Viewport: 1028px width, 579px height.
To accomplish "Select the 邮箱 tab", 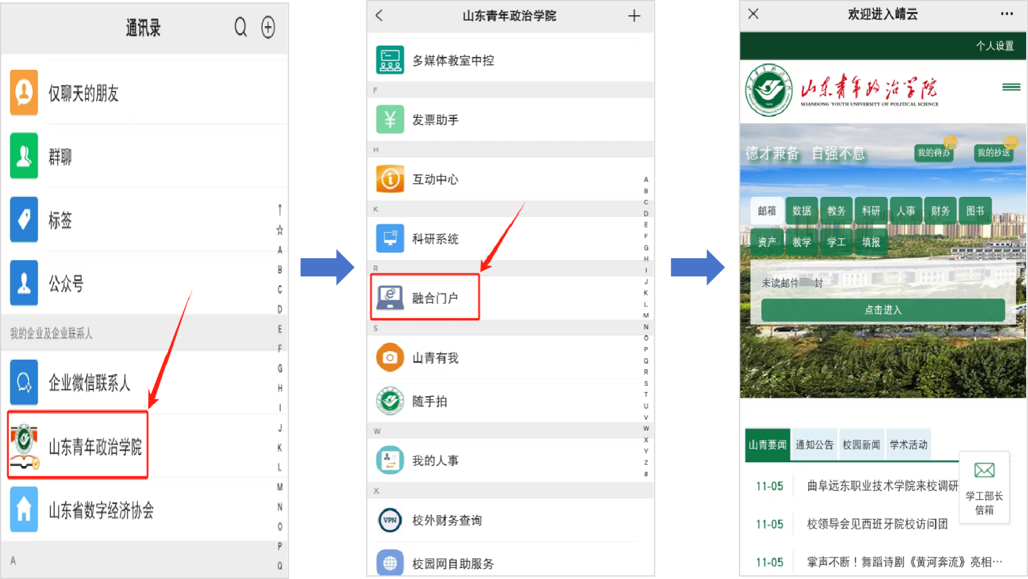I will point(767,211).
